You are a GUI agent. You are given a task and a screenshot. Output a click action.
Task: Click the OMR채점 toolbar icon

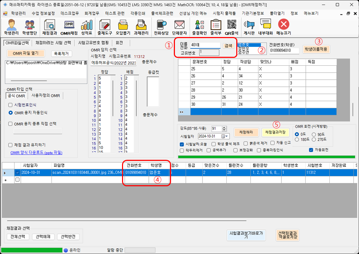[x=69, y=27]
